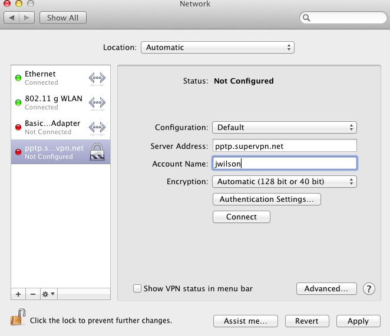Expand the Encryption dropdown
The image size is (390, 336).
tap(285, 182)
